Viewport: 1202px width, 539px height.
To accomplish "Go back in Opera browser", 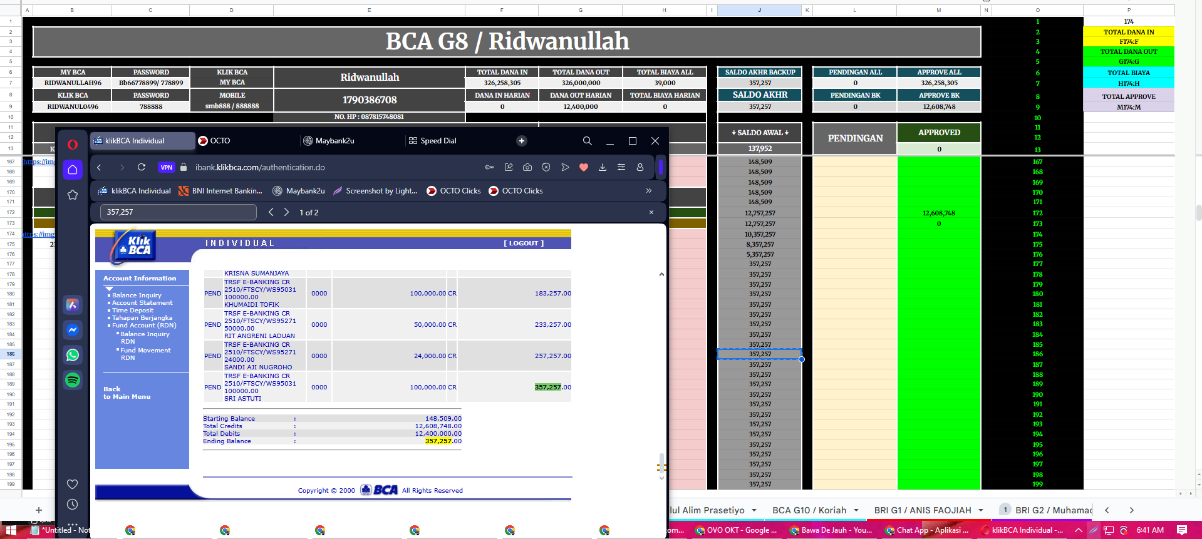I will [x=99, y=167].
